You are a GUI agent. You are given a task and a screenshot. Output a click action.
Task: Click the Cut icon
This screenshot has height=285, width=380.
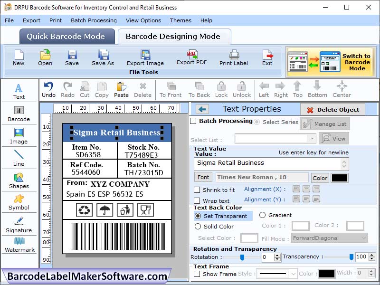click(85, 90)
